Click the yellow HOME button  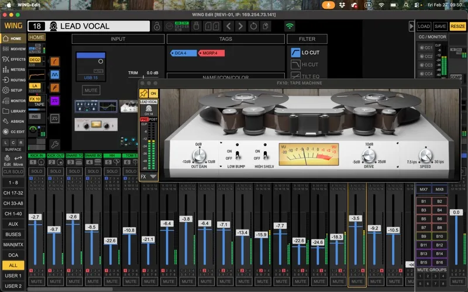tap(37, 37)
